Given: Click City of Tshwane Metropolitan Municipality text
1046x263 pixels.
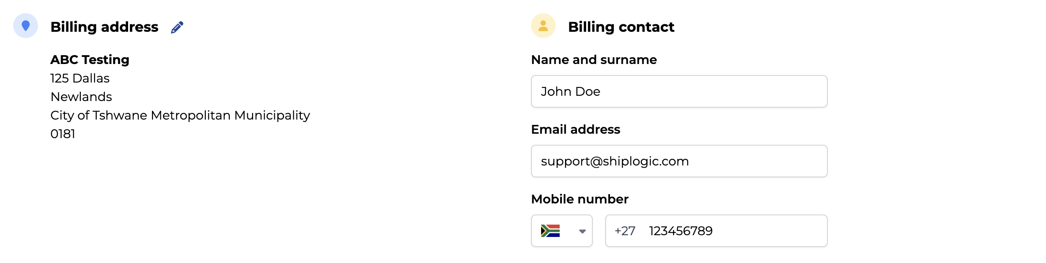Looking at the screenshot, I should click(x=180, y=115).
